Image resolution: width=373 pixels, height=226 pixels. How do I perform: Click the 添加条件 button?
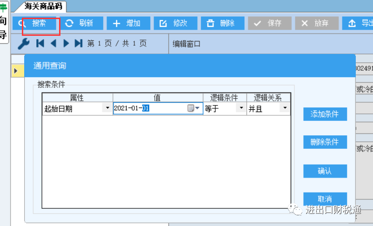tap(325, 114)
